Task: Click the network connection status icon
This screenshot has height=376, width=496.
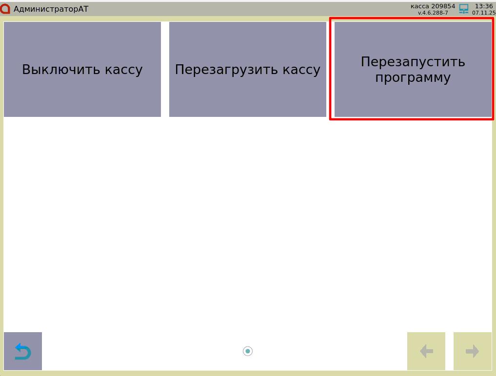Action: coord(464,9)
